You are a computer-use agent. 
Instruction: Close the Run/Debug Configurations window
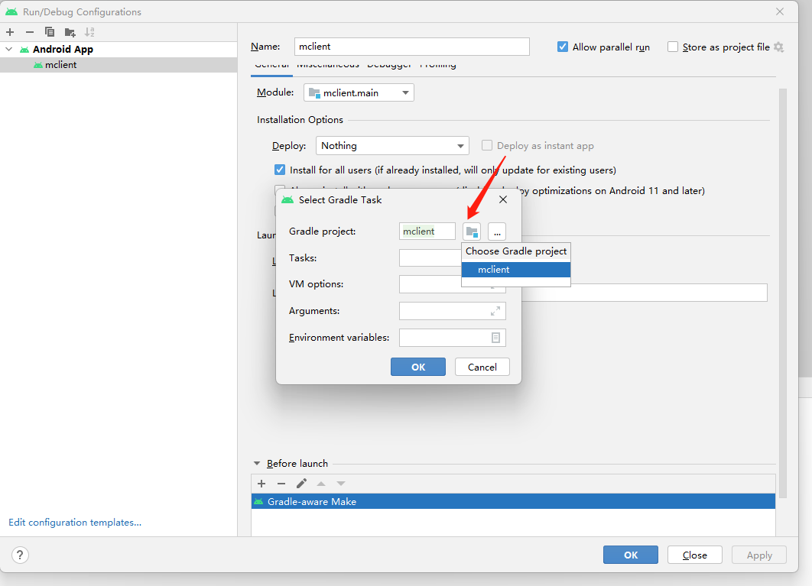pos(780,11)
